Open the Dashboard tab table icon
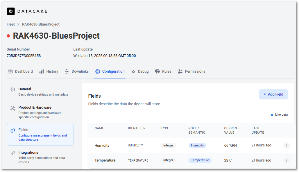The image size is (299, 172). [10, 71]
